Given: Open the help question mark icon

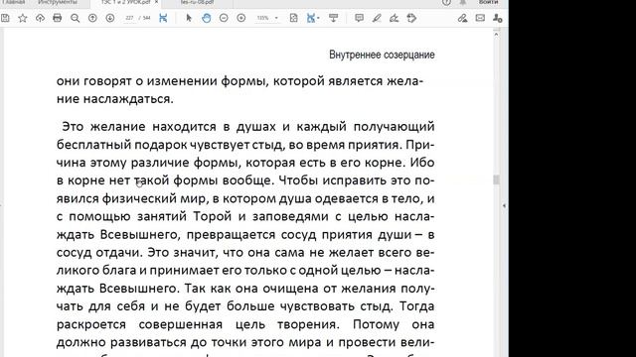Looking at the screenshot, I should (x=446, y=2).
